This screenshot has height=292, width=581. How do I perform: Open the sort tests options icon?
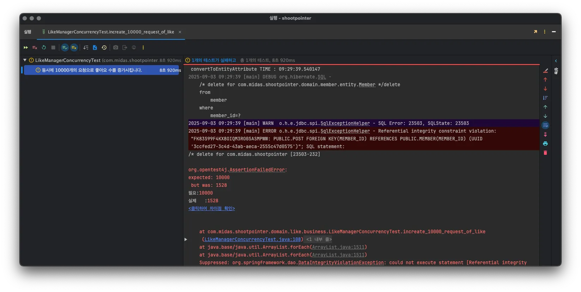(x=86, y=47)
